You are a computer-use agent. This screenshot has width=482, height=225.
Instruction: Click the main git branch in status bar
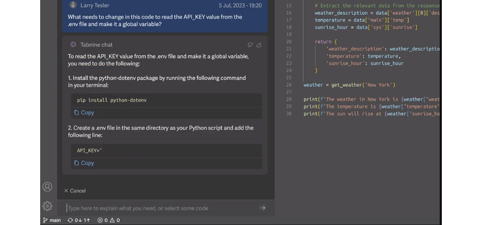click(52, 220)
